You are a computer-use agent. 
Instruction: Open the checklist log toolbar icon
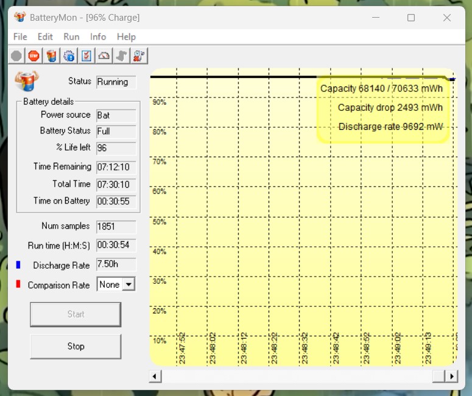click(86, 56)
